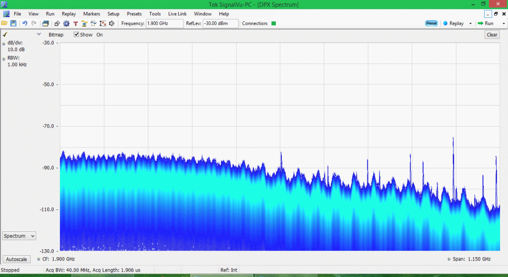Expand the trace selector dropdown arrow
508x277 pixels.
click(x=39, y=34)
